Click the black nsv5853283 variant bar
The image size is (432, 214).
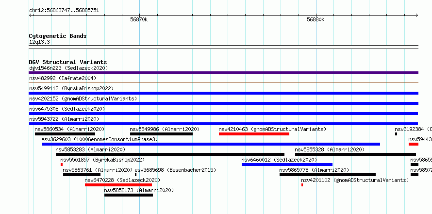click(170, 154)
